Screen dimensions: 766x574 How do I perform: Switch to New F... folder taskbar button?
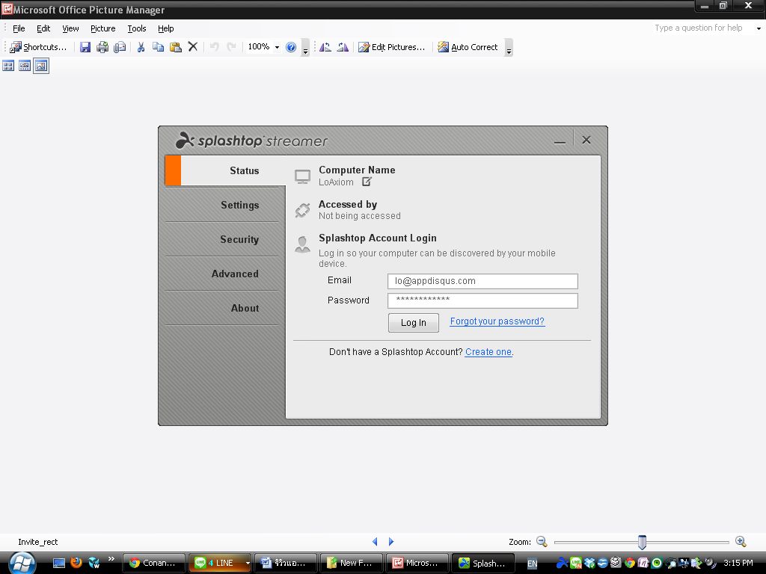(x=351, y=563)
